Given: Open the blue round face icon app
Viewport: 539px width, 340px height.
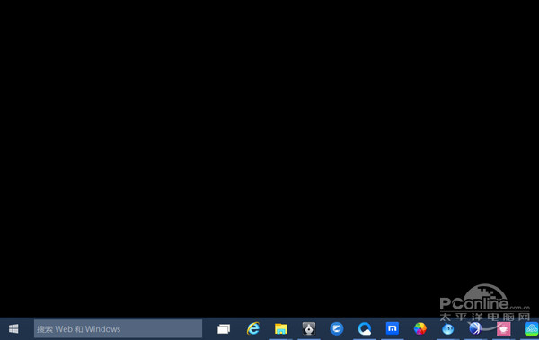Looking at the screenshot, I should point(448,329).
